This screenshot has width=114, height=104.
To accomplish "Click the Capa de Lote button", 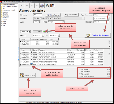I will point(27,75).
